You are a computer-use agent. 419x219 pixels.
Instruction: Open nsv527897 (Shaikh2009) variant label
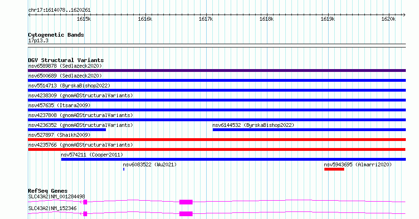59,135
